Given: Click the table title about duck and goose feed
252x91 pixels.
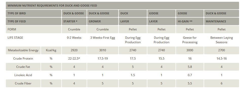Looking at the screenshot, I should [x=52, y=6].
